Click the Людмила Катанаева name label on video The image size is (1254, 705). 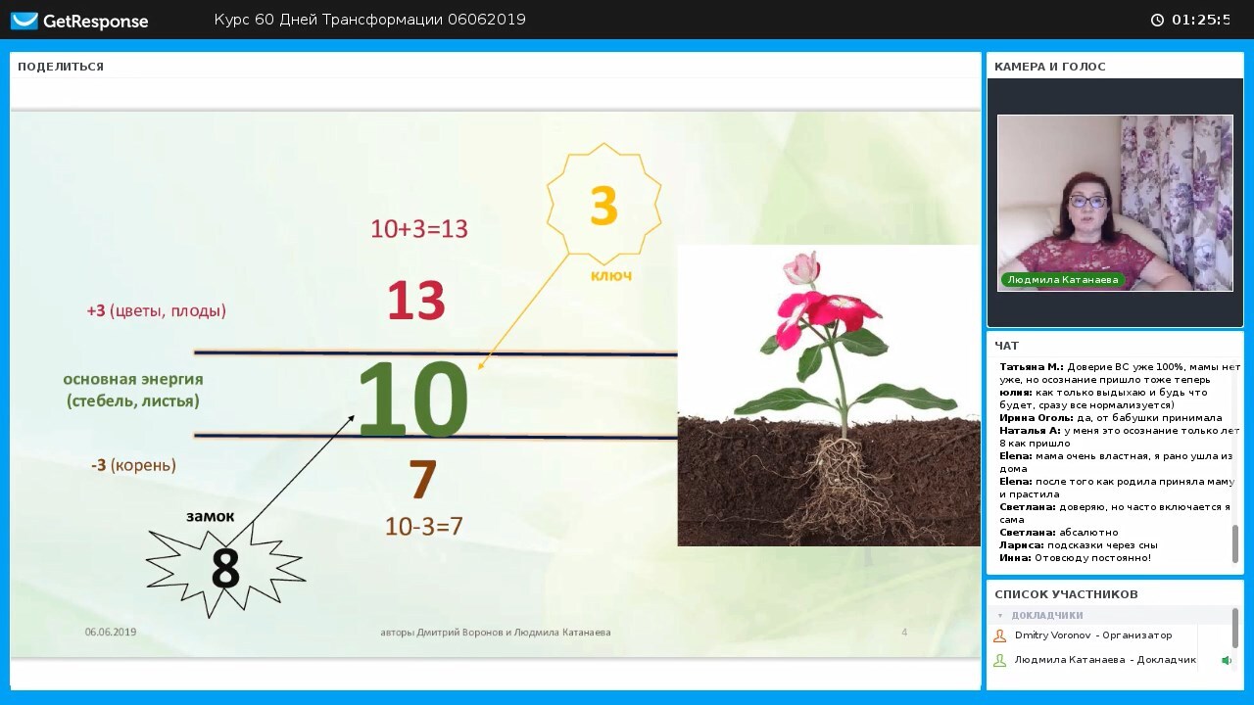click(x=1062, y=279)
